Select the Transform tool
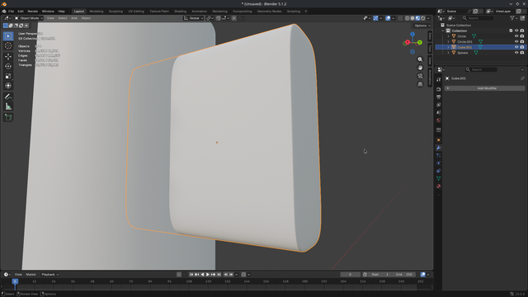Image resolution: width=528 pixels, height=297 pixels. pyautogui.click(x=8, y=86)
